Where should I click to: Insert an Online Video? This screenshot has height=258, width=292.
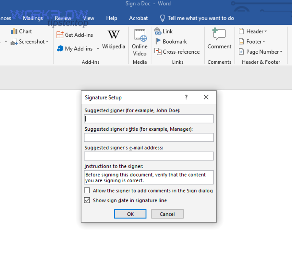140,42
